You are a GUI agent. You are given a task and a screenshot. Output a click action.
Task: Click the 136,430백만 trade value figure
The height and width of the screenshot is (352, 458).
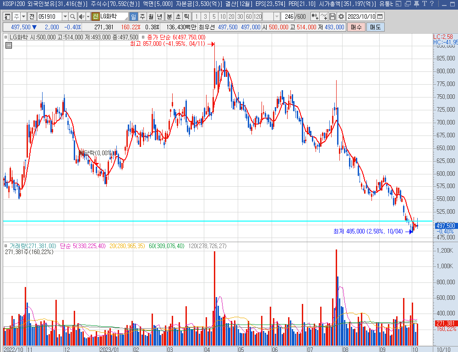[x=181, y=27]
